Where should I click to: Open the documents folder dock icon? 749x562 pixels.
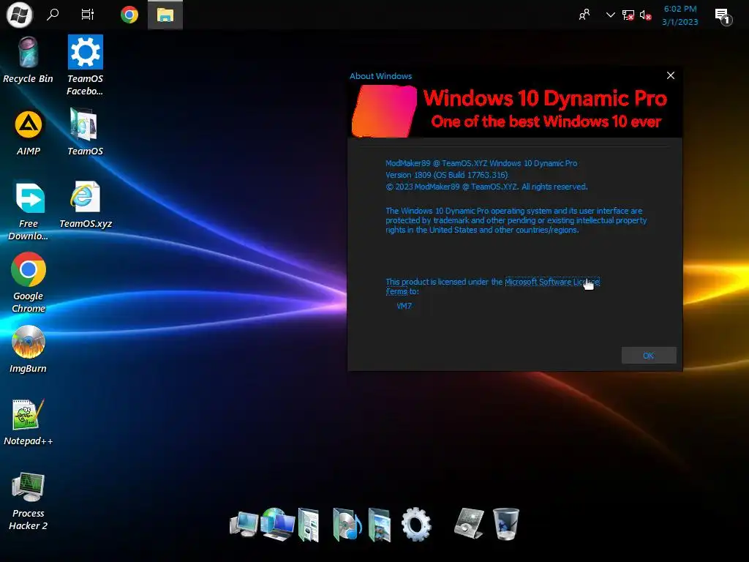309,525
